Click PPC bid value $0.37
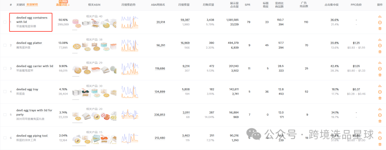 (x=356, y=89)
